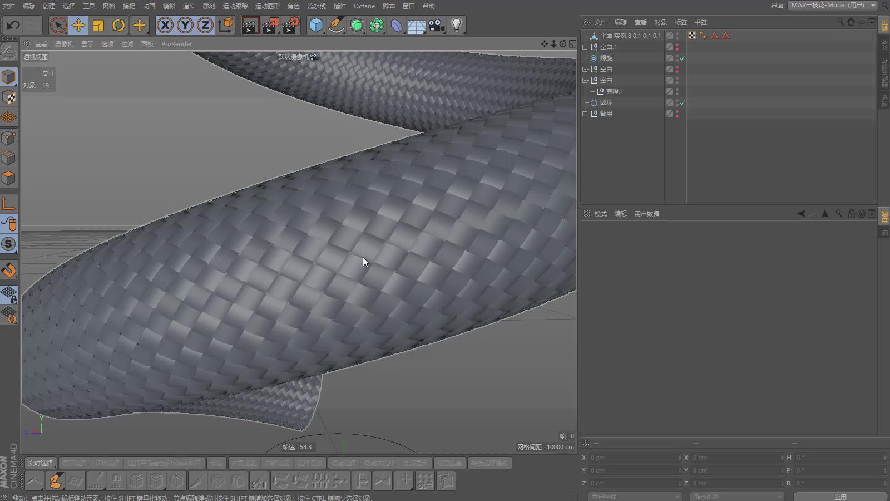Select the Move tool in top toolbar
Image resolution: width=890 pixels, height=501 pixels.
pos(78,25)
